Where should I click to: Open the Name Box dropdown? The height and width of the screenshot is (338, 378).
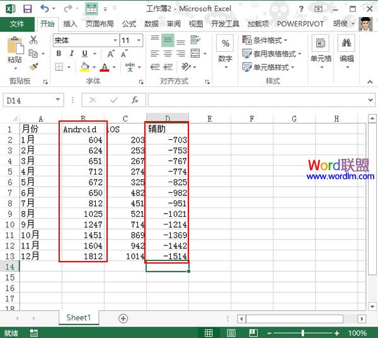point(58,100)
